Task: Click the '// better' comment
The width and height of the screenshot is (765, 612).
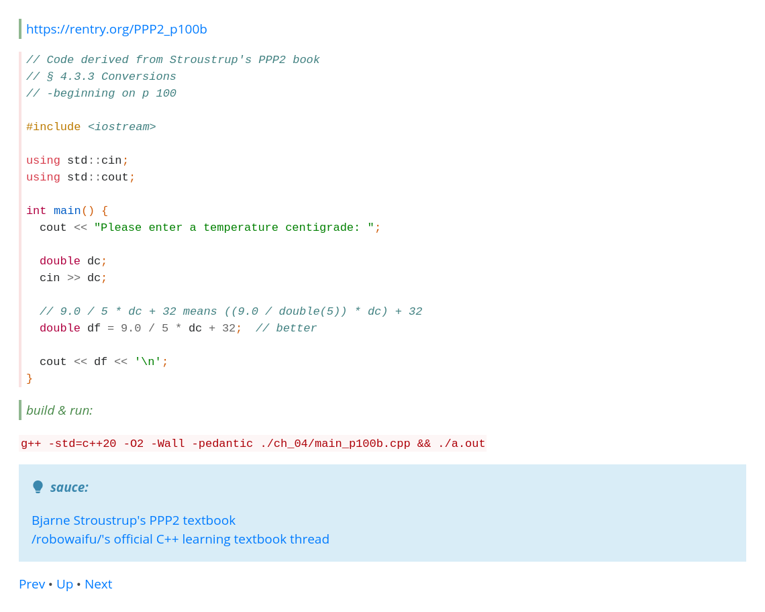Action: 287,328
